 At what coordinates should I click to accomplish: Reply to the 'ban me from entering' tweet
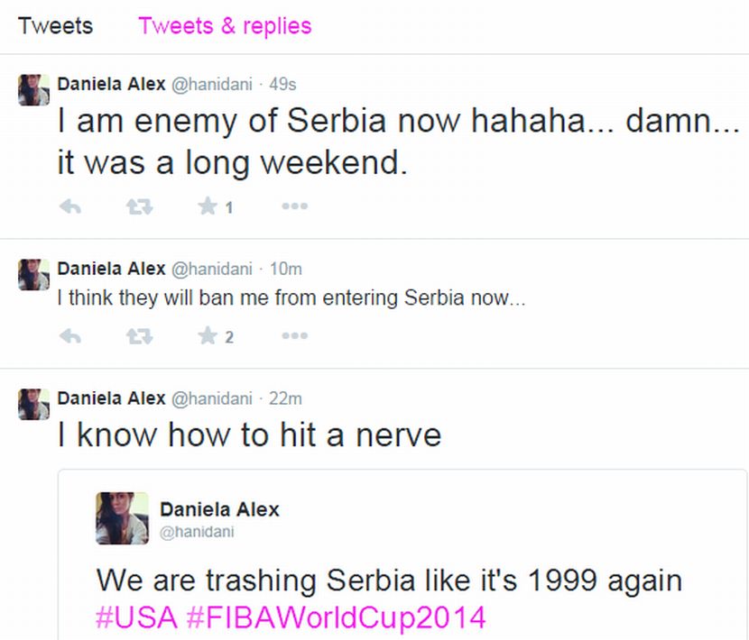69,337
